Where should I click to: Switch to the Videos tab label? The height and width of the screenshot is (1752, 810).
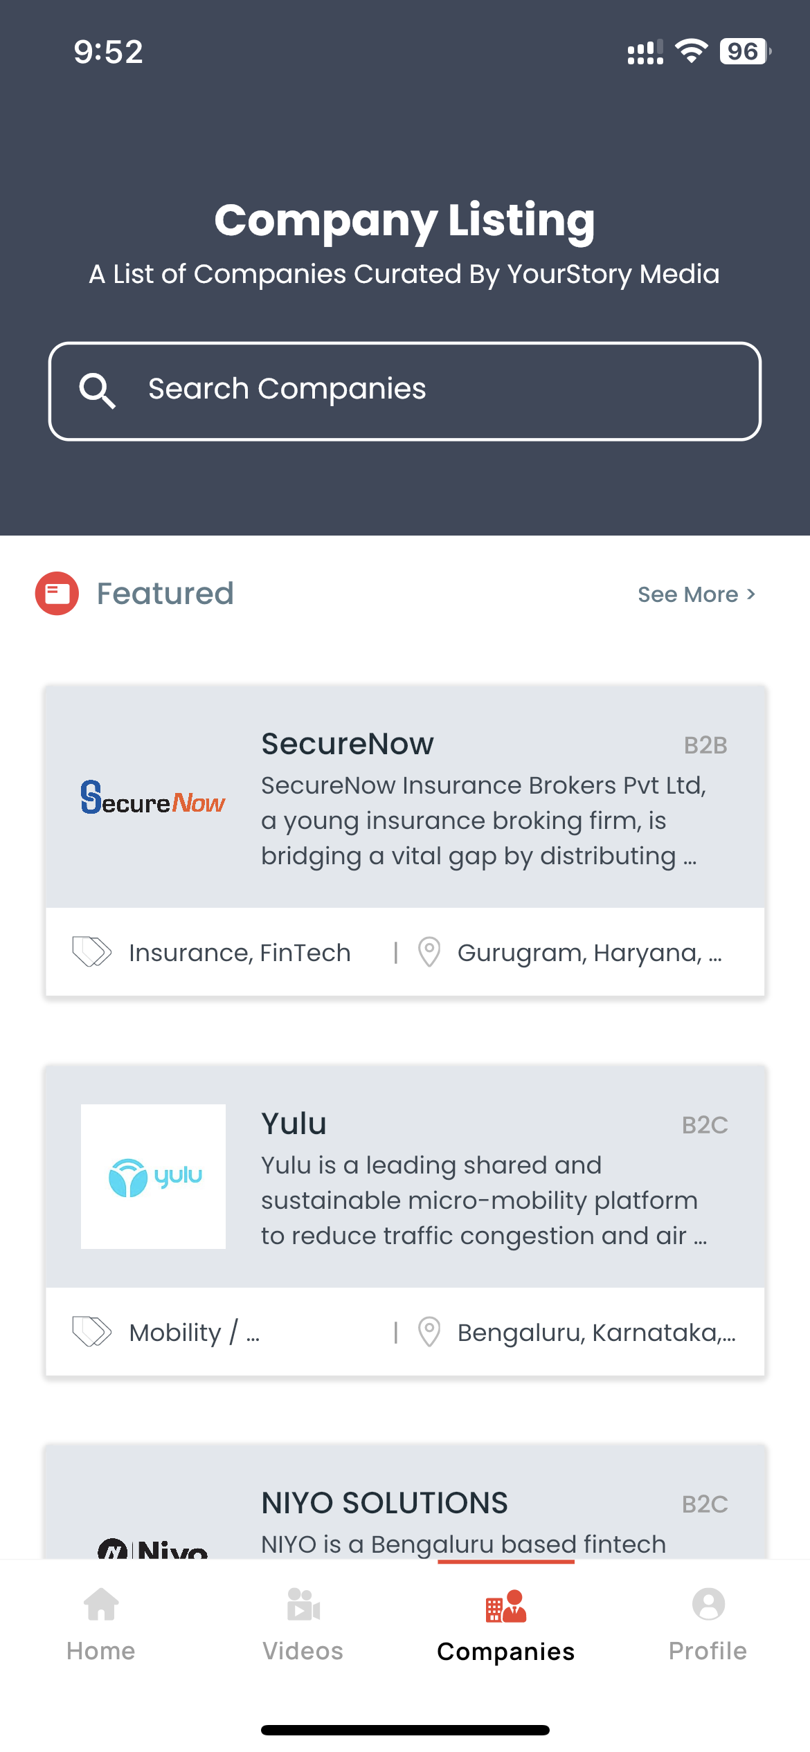coord(303,1651)
